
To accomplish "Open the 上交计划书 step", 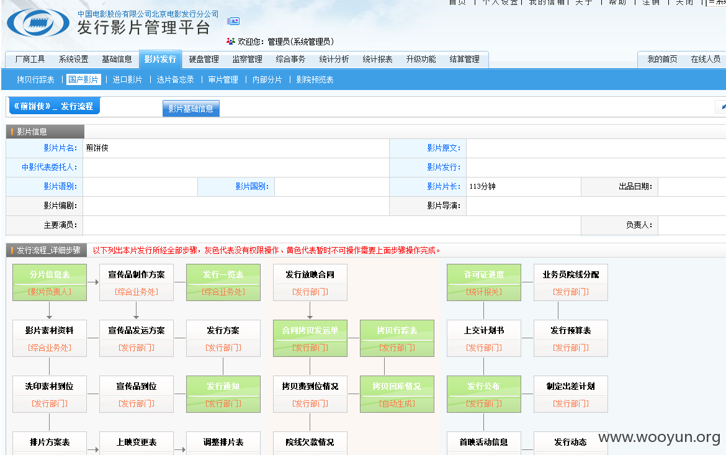I will tap(484, 338).
